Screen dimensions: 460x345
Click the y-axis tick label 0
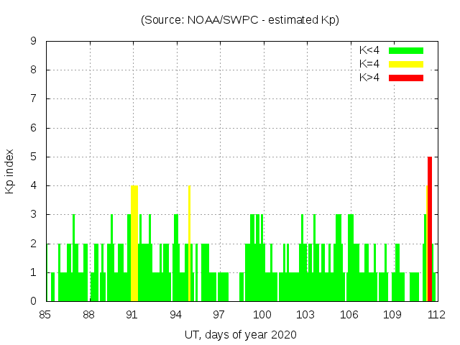34,302
